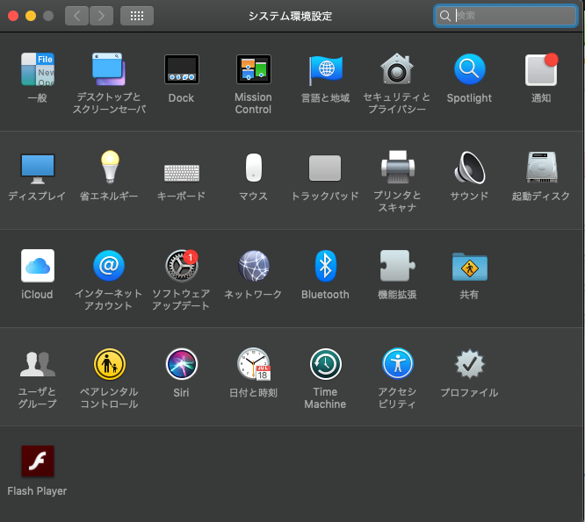
Task: Open ネットワーク globe icon
Action: pyautogui.click(x=254, y=266)
